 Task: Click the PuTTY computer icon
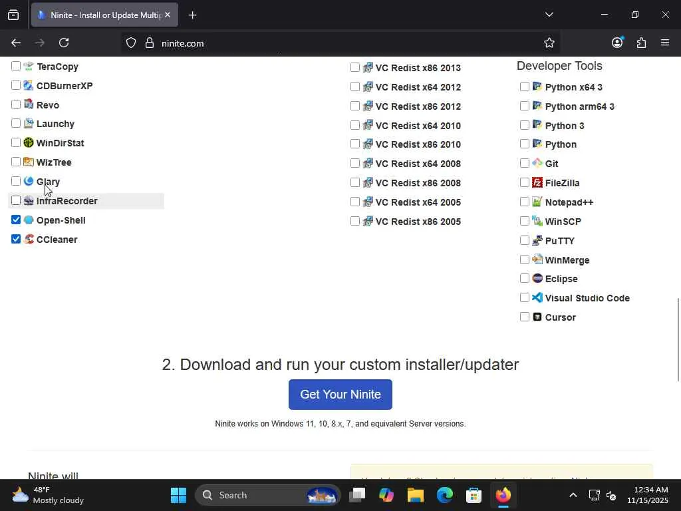click(537, 240)
